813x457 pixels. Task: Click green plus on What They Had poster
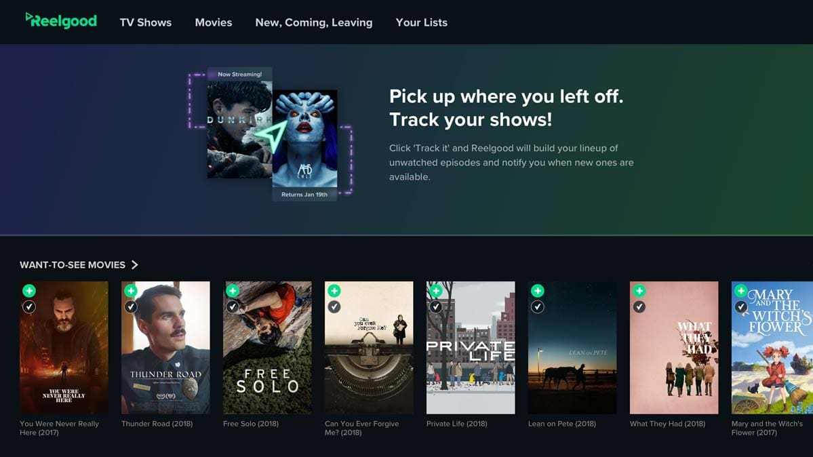click(x=639, y=291)
